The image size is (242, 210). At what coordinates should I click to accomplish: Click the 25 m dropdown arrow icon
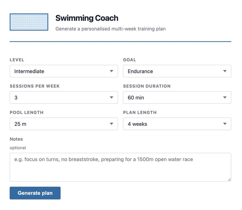[x=111, y=124]
